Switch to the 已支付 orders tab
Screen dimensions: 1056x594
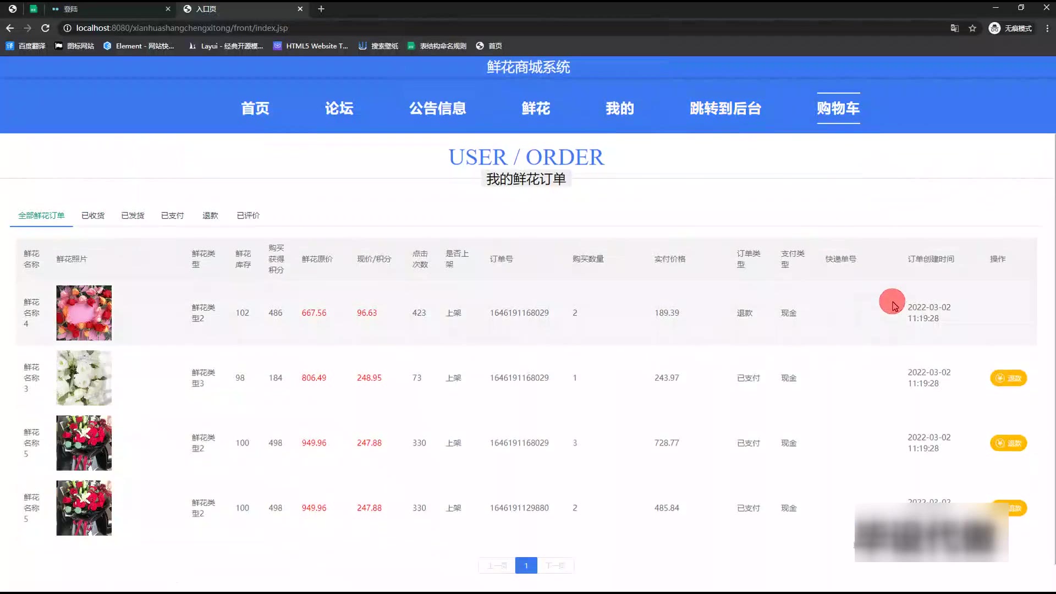172,216
